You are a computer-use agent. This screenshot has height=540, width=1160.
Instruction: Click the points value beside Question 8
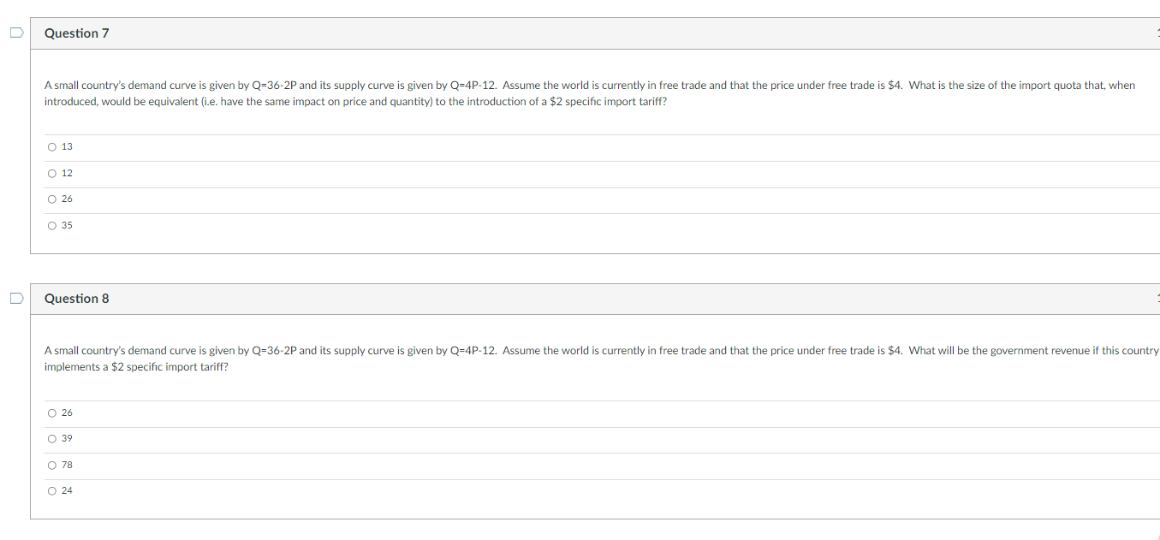pos(1157,299)
